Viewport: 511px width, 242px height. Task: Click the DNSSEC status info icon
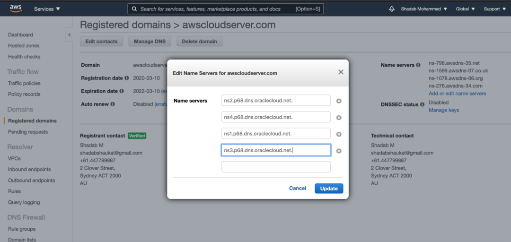pos(422,104)
